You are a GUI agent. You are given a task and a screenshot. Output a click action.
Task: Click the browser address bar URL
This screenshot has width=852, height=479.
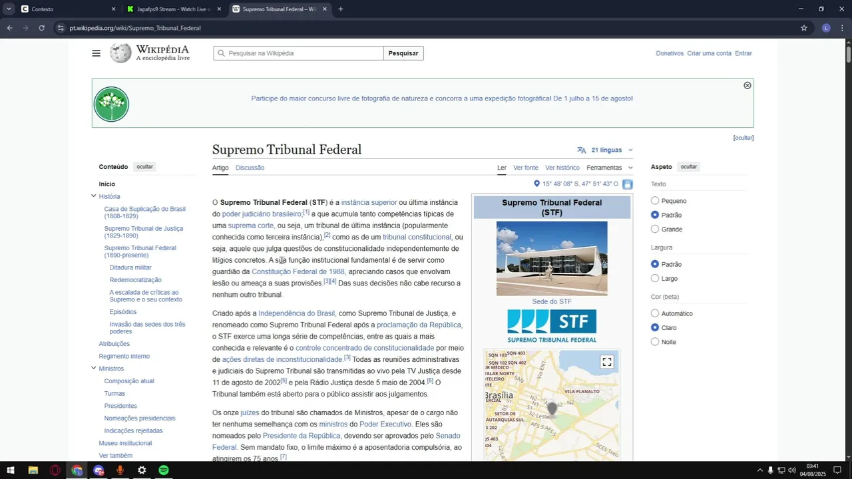click(x=135, y=28)
